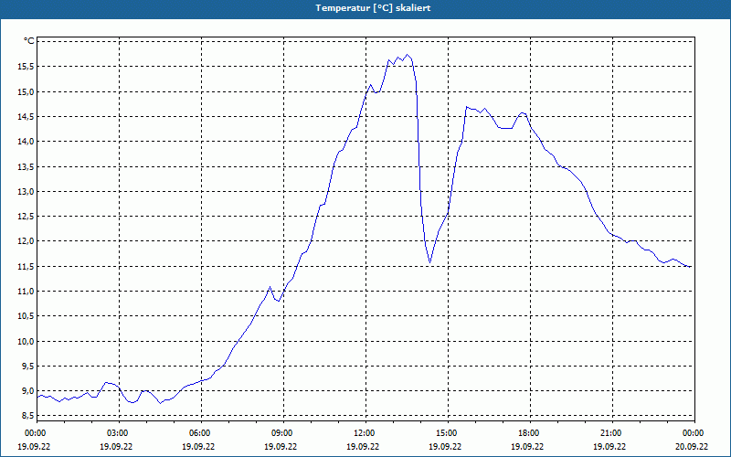Click the 10,5 y-axis label
This screenshot has height=457, width=731.
(x=26, y=316)
